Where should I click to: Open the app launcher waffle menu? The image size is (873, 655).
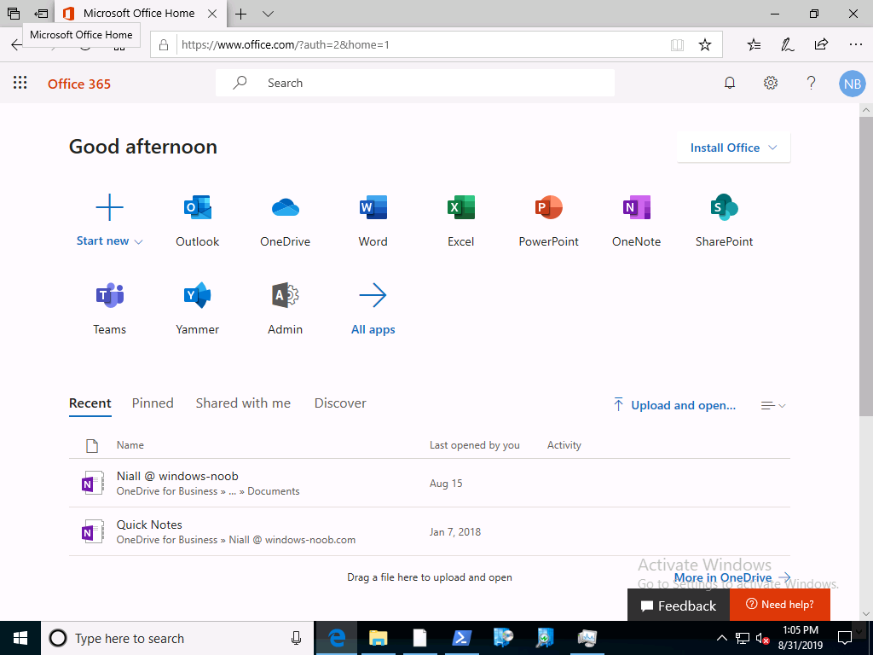pyautogui.click(x=20, y=83)
